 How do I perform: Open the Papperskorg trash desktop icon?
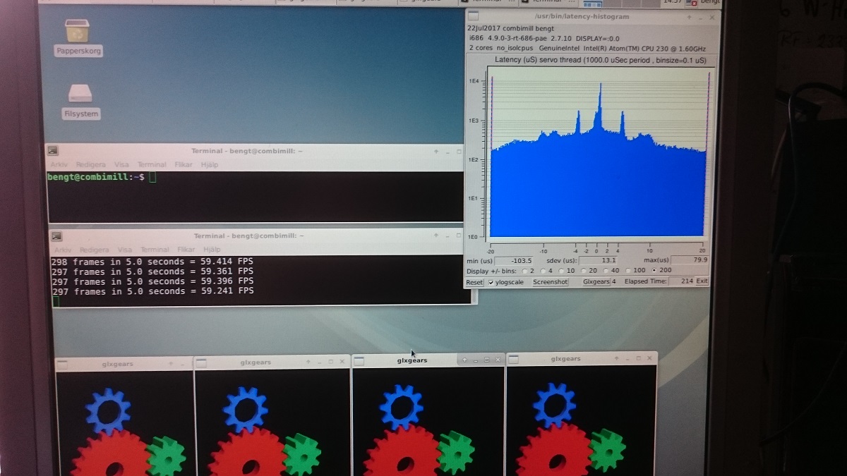pyautogui.click(x=77, y=37)
